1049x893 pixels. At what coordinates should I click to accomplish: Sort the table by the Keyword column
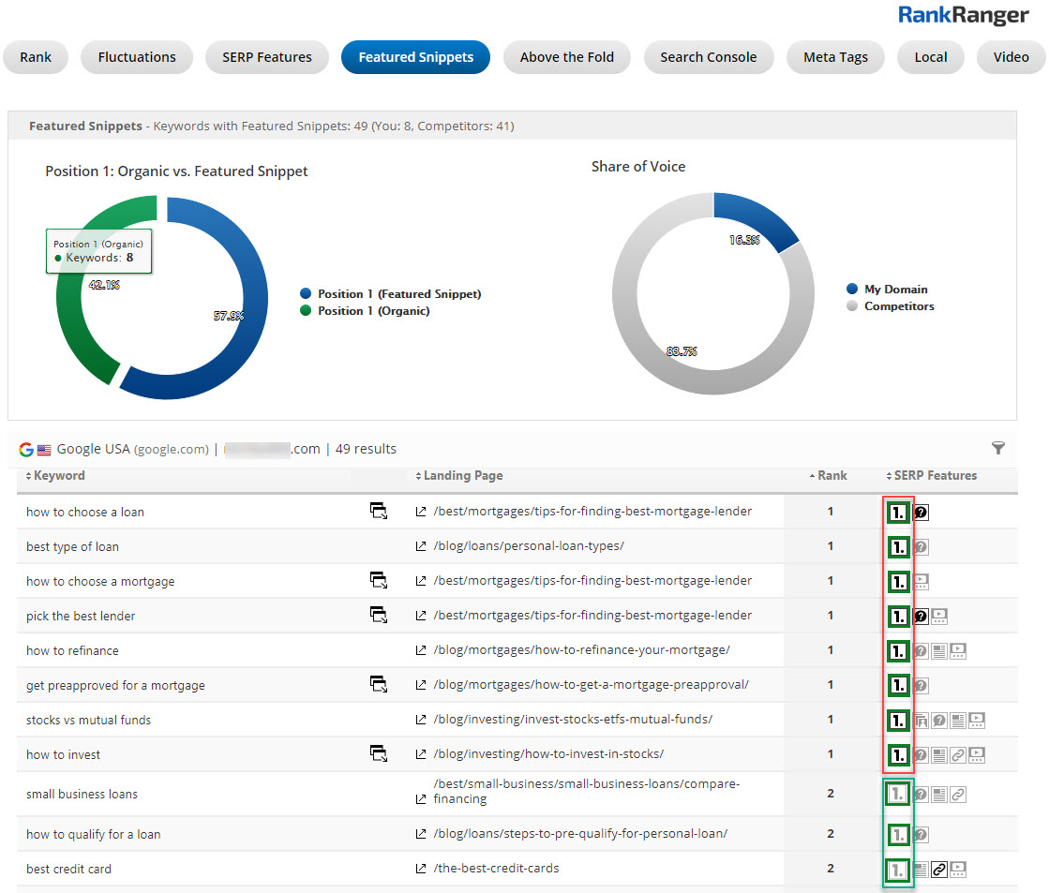point(59,476)
